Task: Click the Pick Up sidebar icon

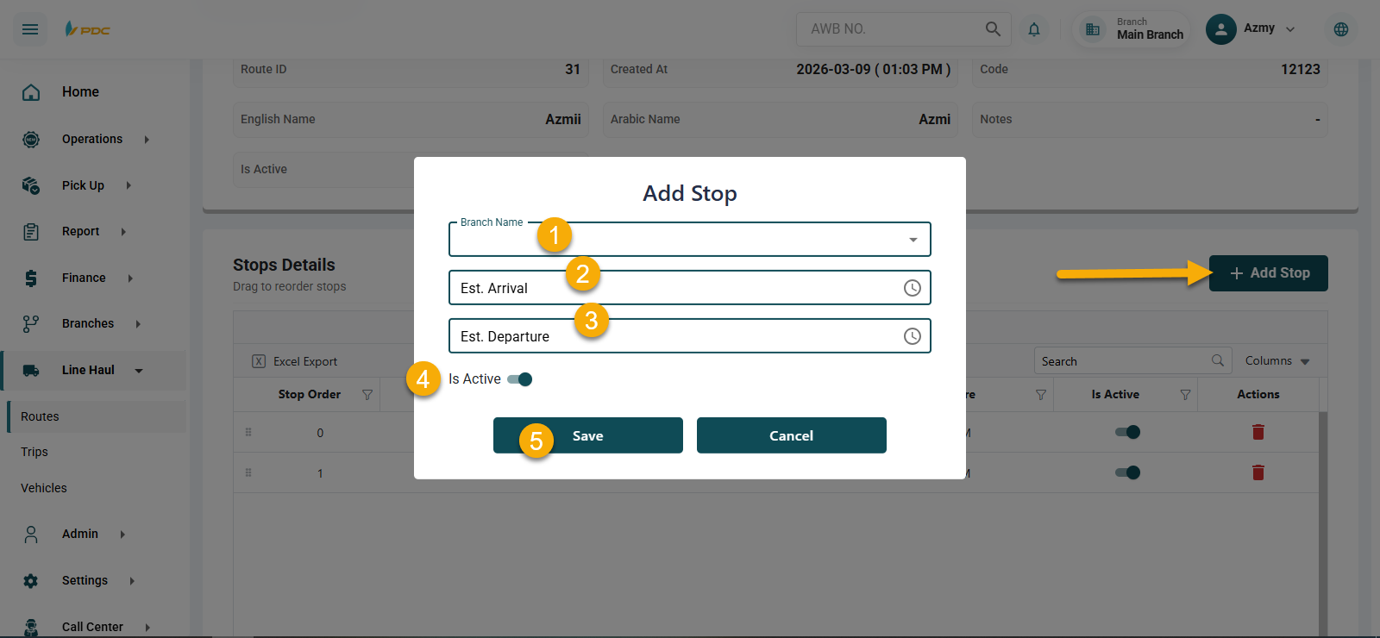Action: 31,185
